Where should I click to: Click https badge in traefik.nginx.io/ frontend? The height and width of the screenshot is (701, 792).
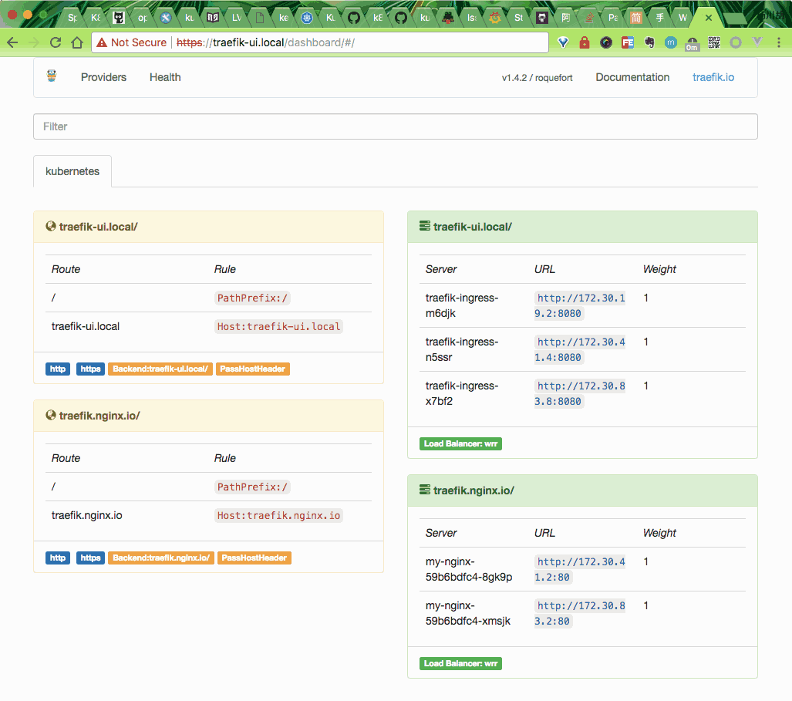[x=90, y=558]
